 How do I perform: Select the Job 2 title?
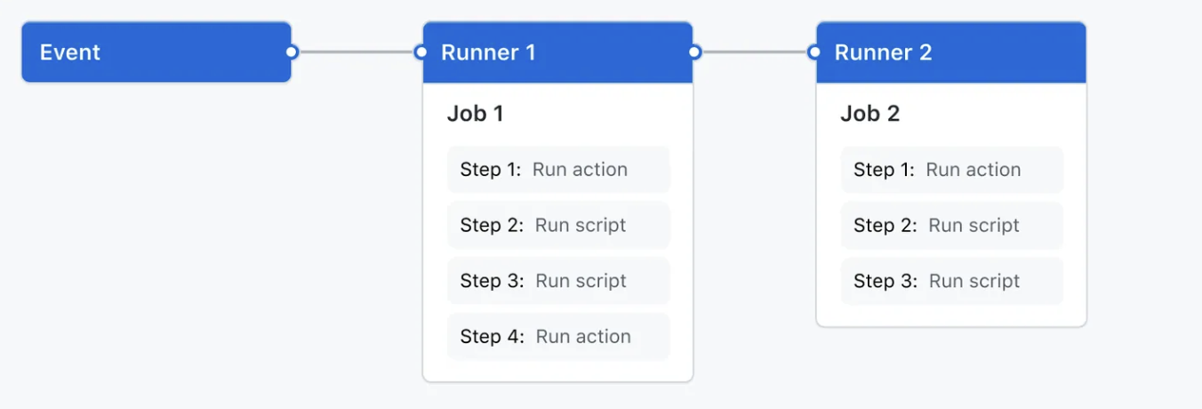click(869, 114)
